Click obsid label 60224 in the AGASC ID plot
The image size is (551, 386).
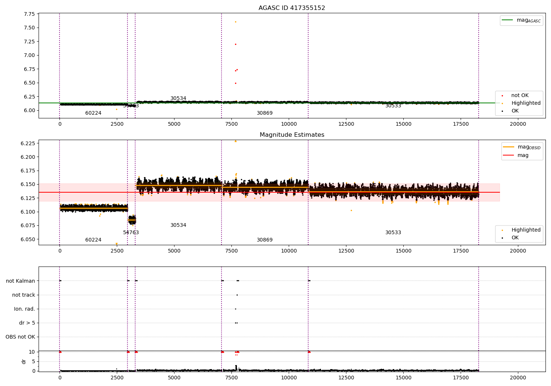click(x=93, y=113)
